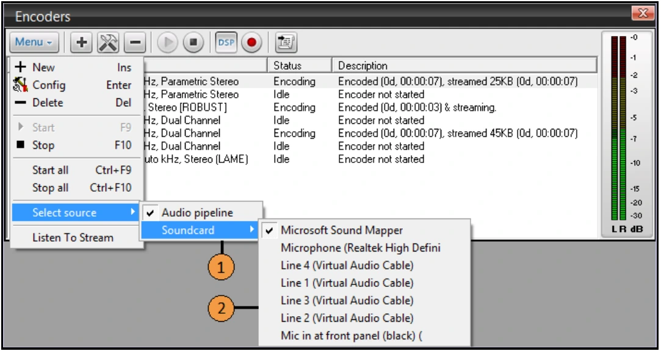The height and width of the screenshot is (351, 661).
Task: Select Stop all menu entry
Action: click(x=77, y=188)
